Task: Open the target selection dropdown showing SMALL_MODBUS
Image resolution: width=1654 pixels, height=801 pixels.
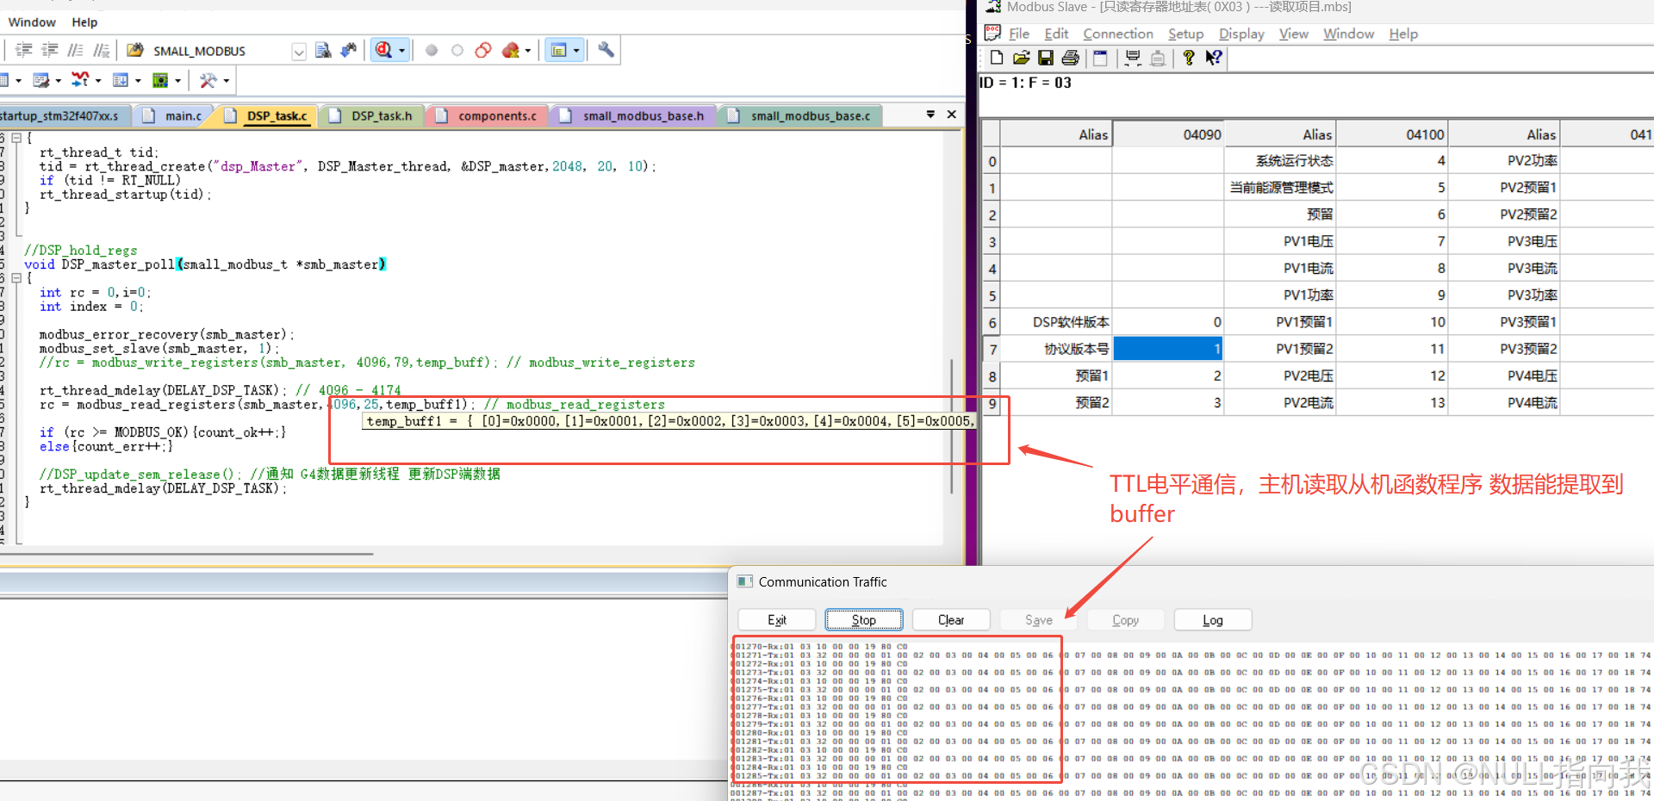Action: (298, 51)
